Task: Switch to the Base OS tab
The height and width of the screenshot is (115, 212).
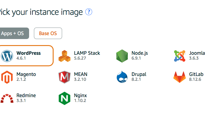Action: click(x=48, y=33)
